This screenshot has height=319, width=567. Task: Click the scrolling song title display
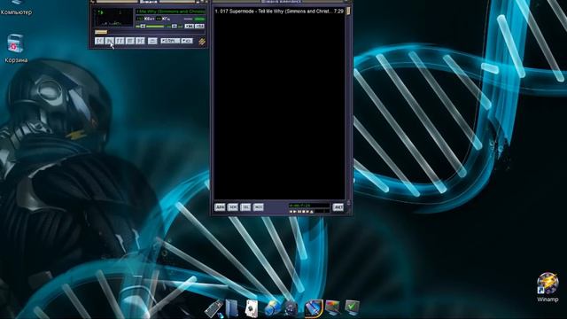(x=170, y=12)
